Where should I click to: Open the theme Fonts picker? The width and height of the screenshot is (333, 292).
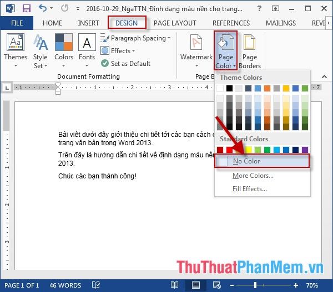(87, 50)
